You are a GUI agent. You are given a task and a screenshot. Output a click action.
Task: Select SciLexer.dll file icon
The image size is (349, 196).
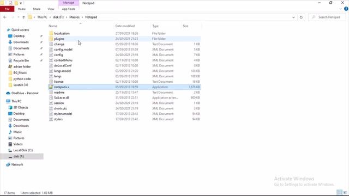(x=51, y=97)
